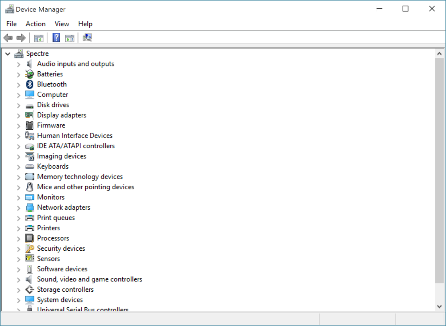Expand the System devices category
The height and width of the screenshot is (326, 446).
pos(18,300)
